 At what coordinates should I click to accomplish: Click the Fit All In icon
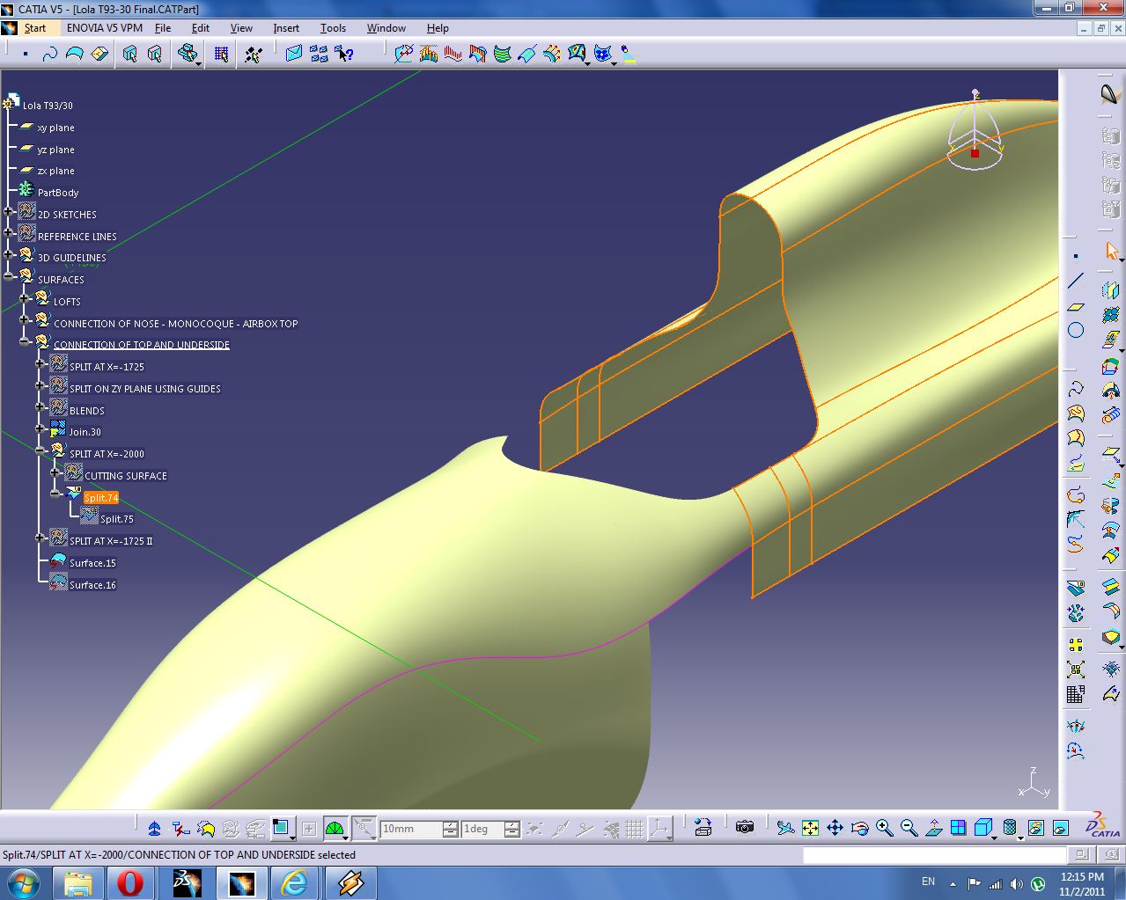point(810,828)
